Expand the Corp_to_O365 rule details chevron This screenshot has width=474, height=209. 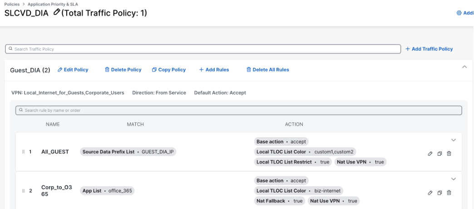coord(453,179)
